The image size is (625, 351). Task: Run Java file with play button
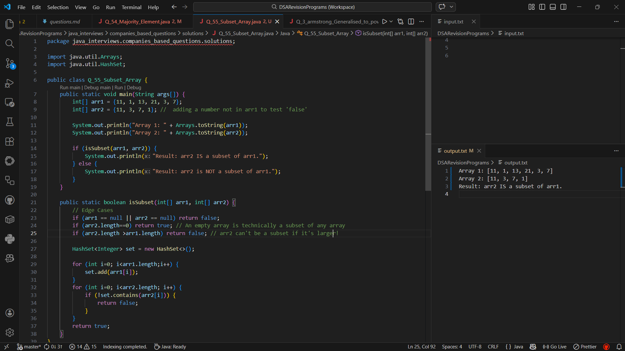(384, 21)
